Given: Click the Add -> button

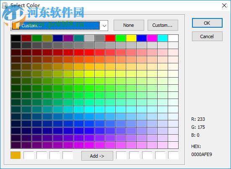Looking at the screenshot, I should pyautogui.click(x=97, y=156).
